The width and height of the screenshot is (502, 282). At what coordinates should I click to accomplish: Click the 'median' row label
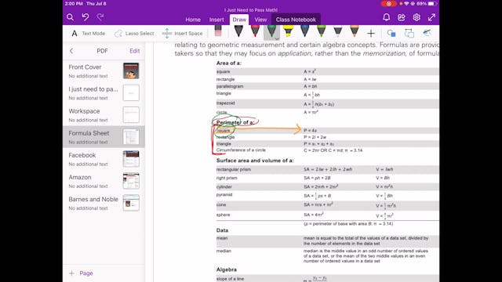(224, 251)
